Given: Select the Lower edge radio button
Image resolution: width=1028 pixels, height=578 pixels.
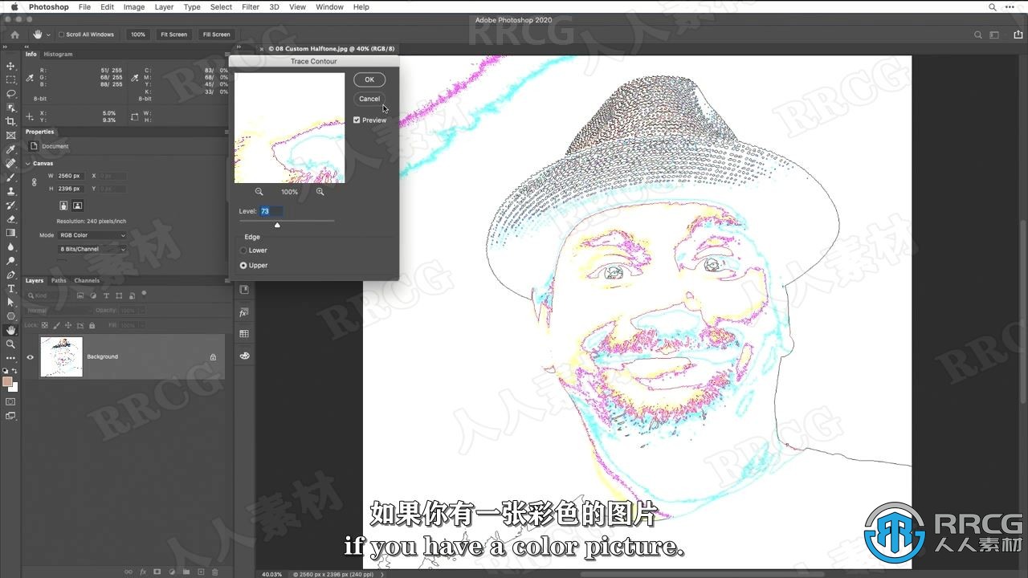Looking at the screenshot, I should coord(243,250).
